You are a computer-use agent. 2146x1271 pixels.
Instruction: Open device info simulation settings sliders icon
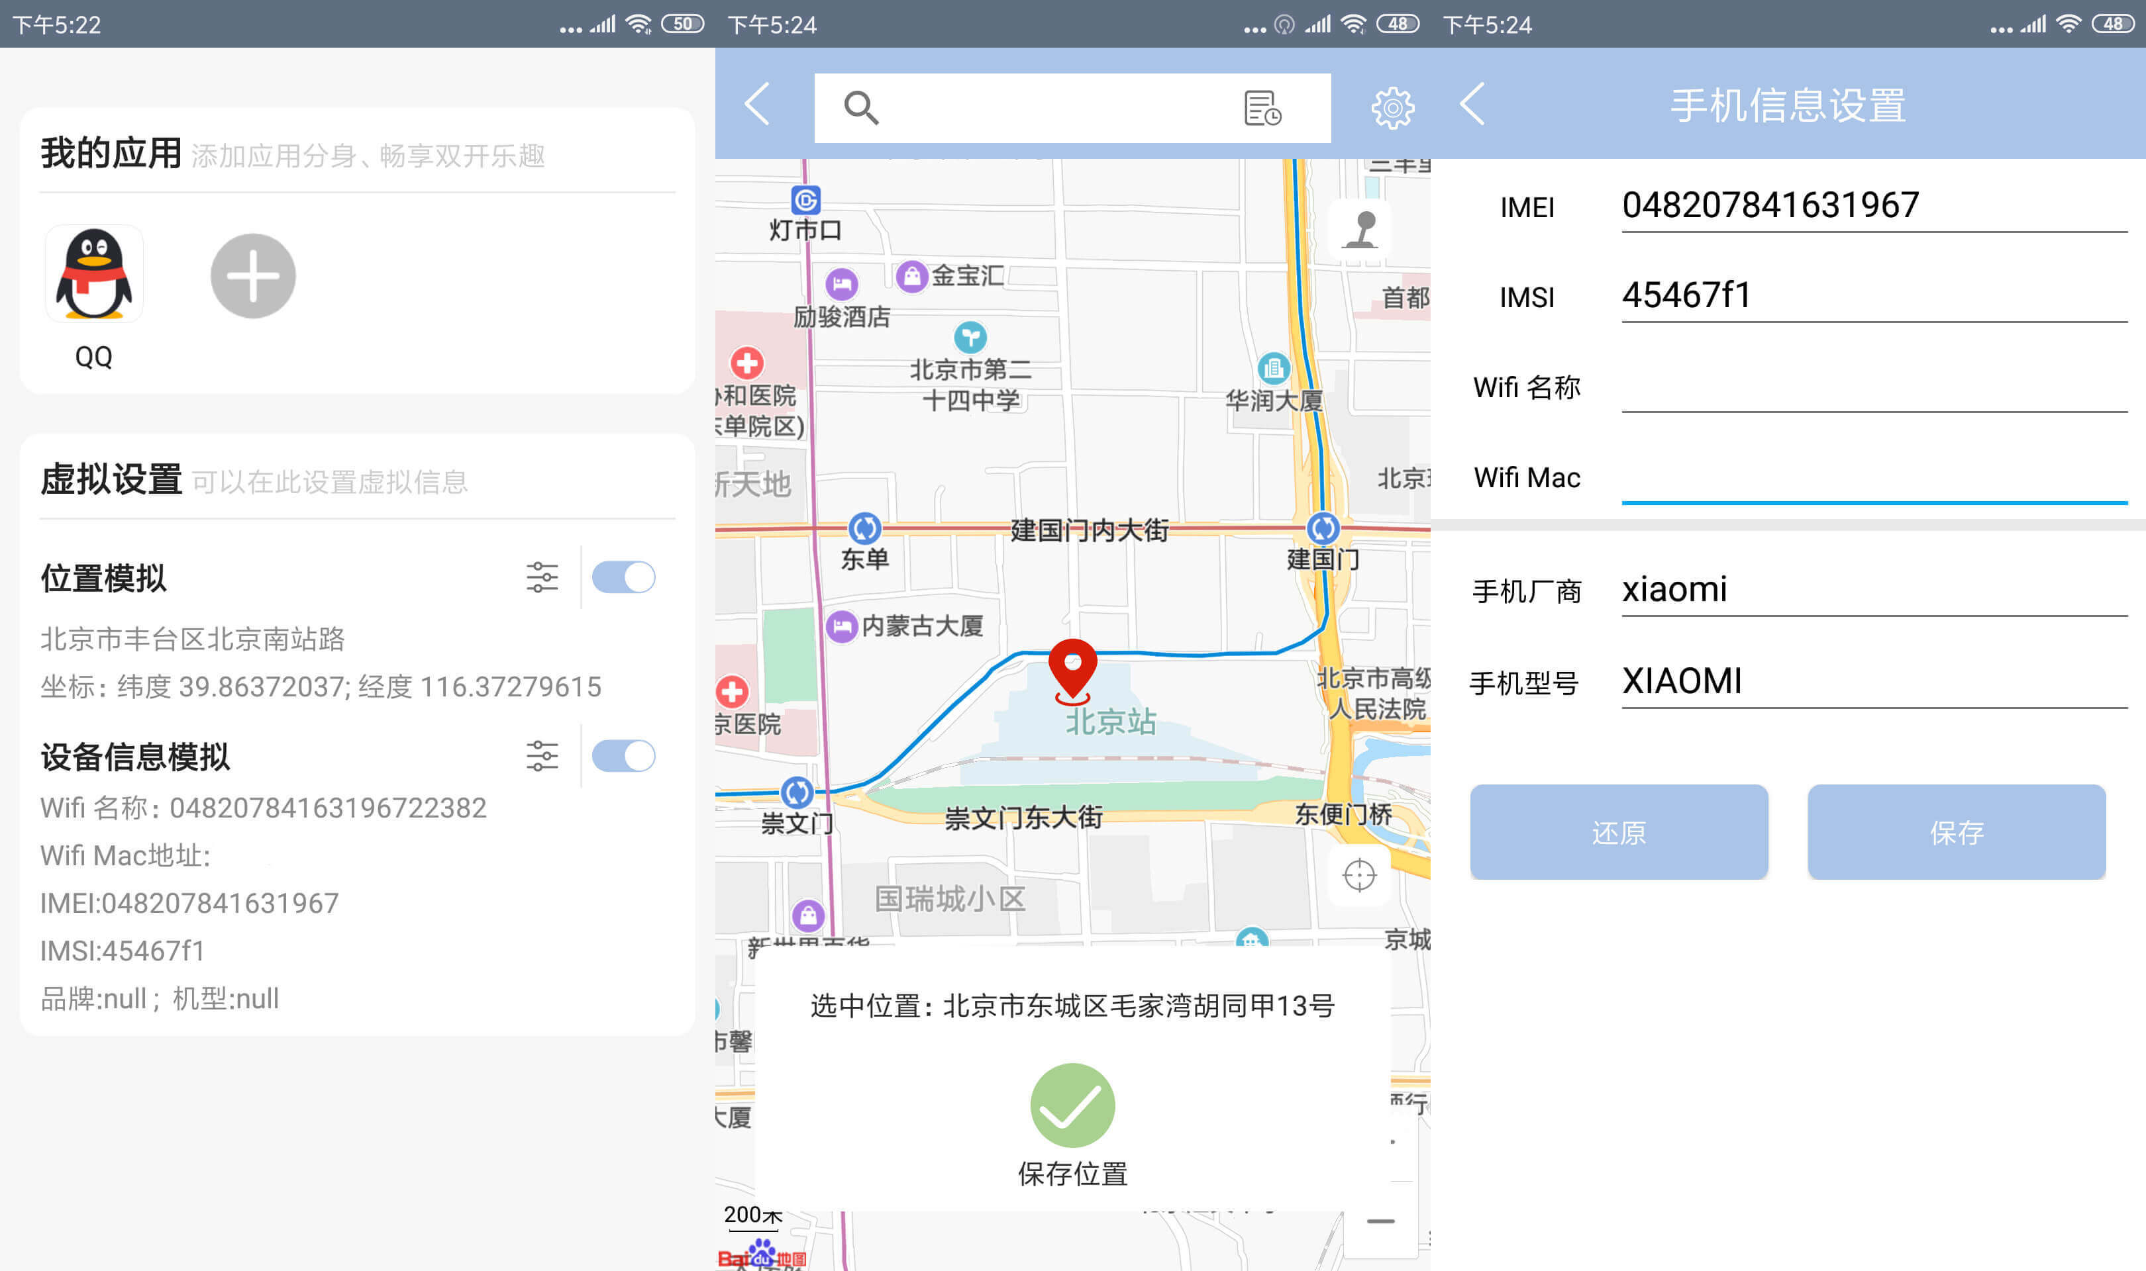coord(541,756)
